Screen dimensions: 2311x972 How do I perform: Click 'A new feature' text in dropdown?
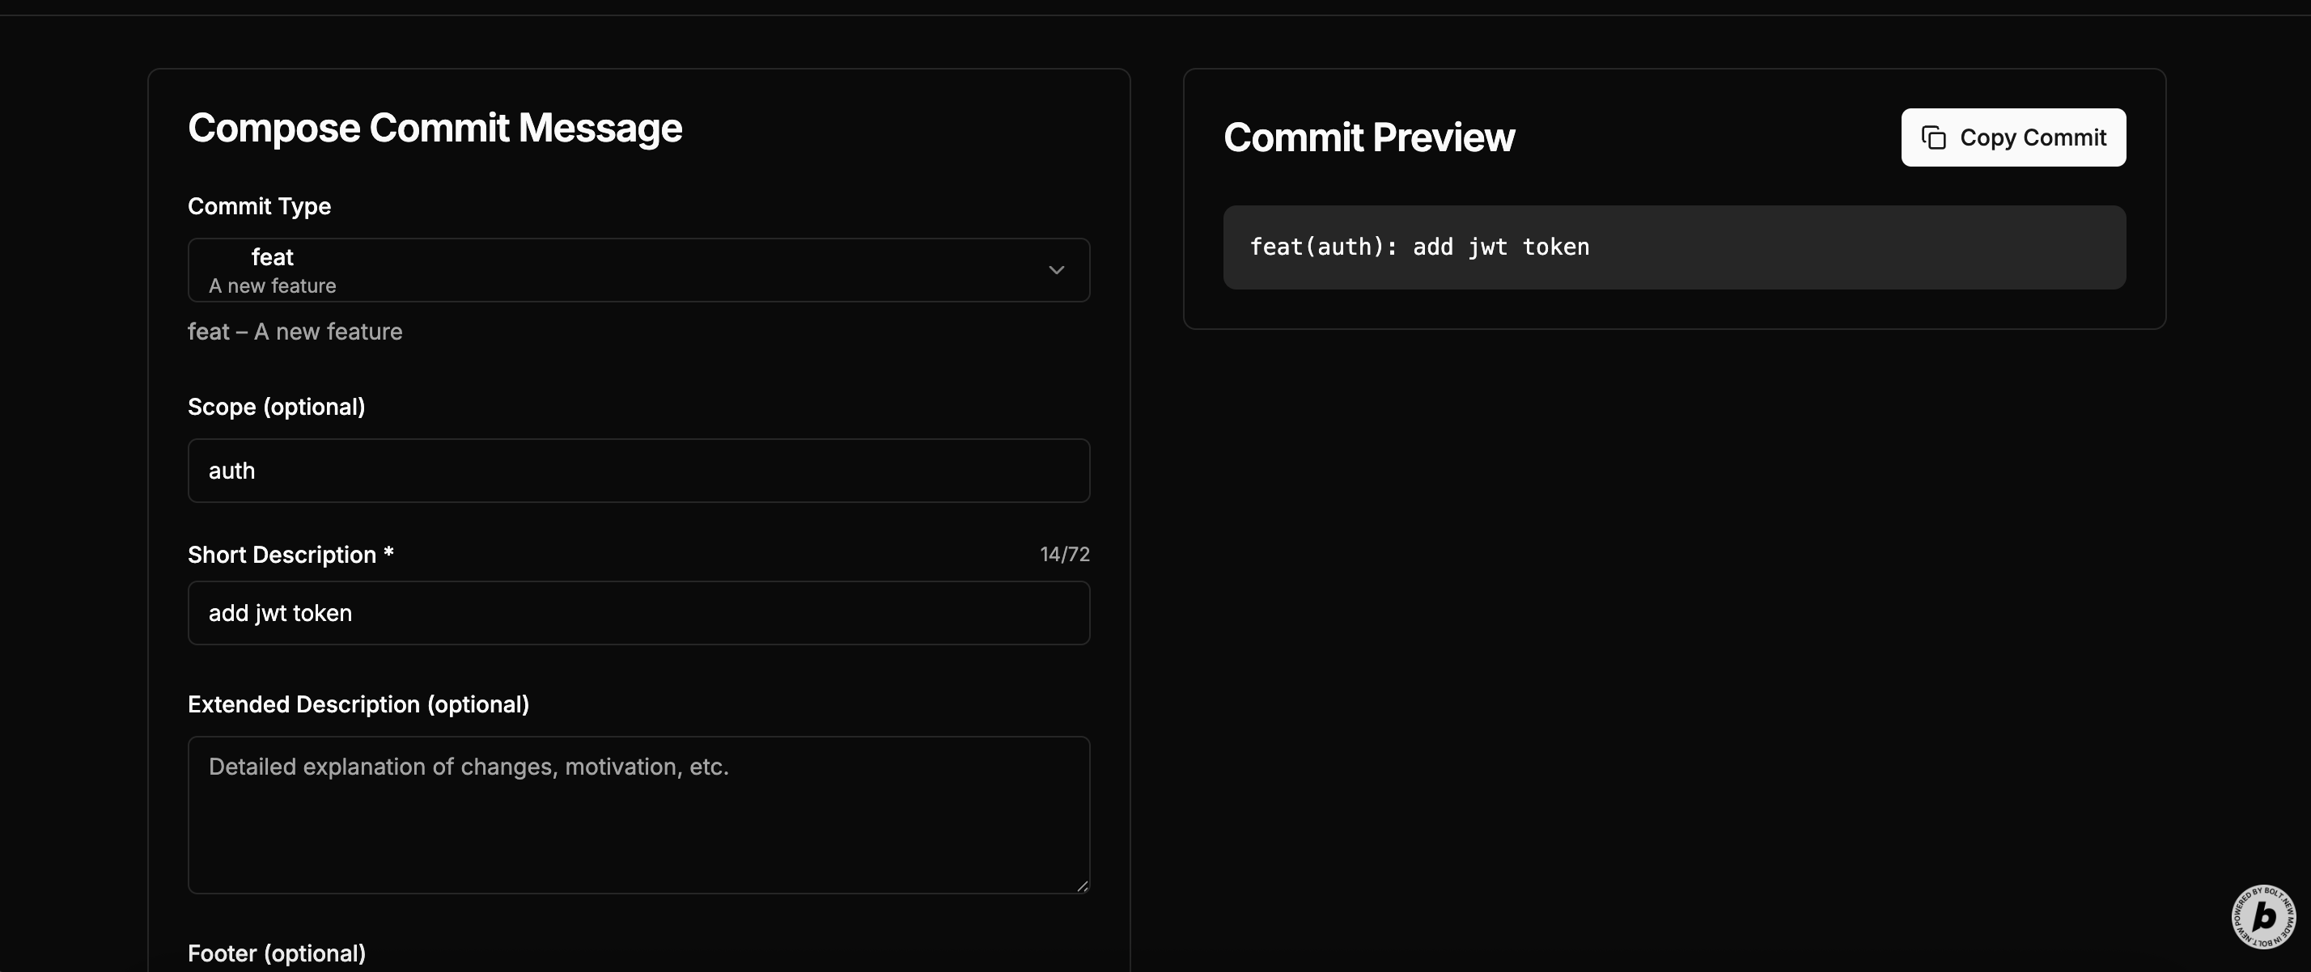pos(272,286)
